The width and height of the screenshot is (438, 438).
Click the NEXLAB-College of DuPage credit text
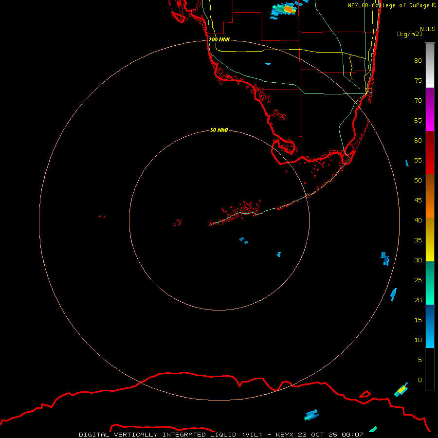click(x=391, y=5)
